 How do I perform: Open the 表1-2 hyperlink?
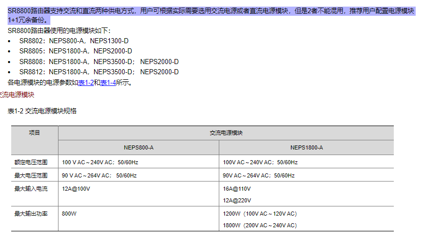86,82
